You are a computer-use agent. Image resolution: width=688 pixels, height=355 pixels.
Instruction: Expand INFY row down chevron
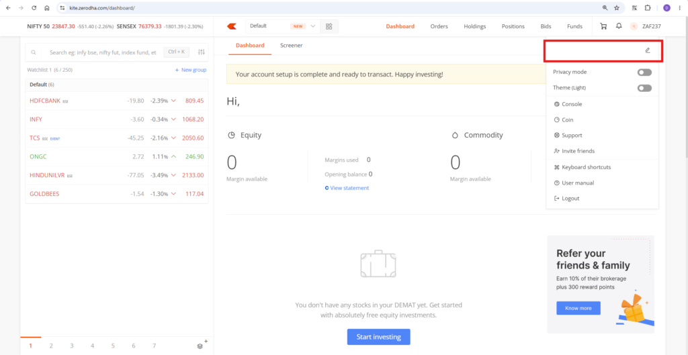coord(174,119)
